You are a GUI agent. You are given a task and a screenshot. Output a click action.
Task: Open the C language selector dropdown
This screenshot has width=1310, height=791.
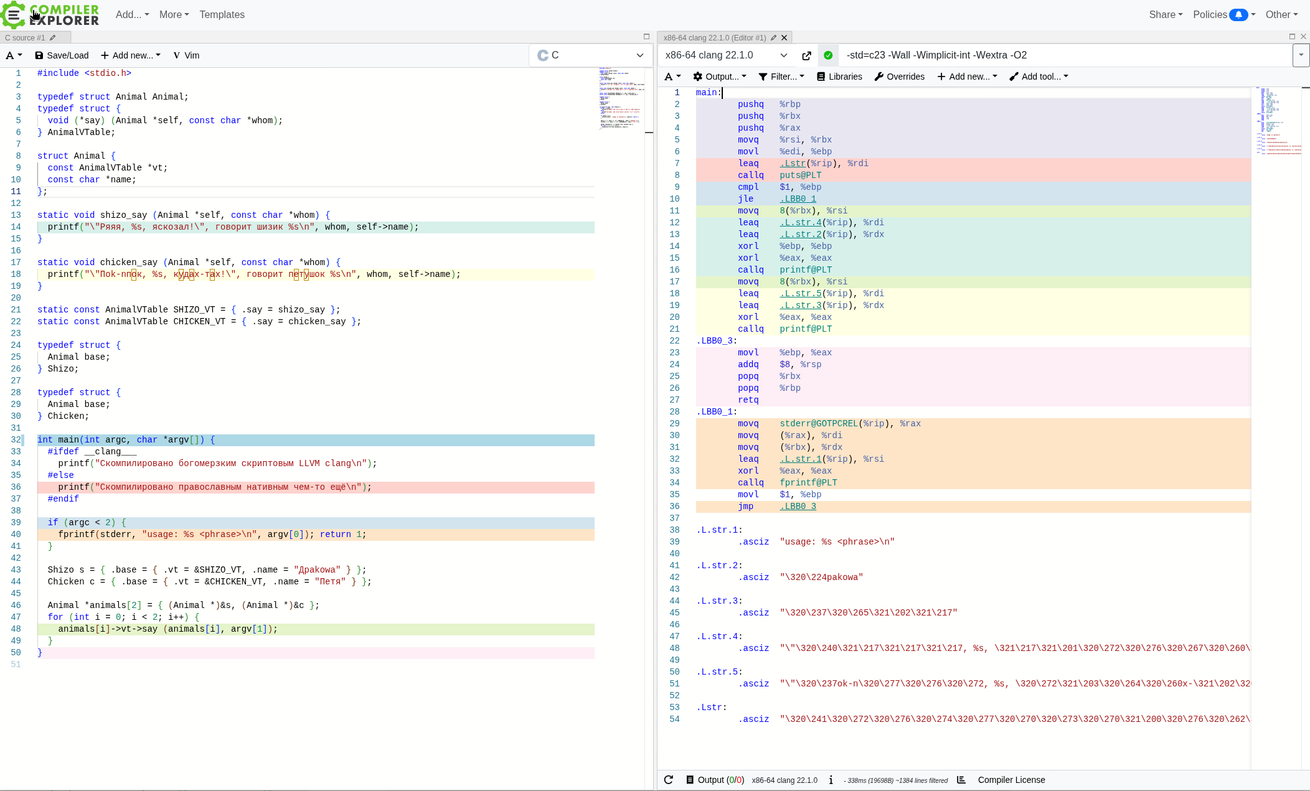590,55
